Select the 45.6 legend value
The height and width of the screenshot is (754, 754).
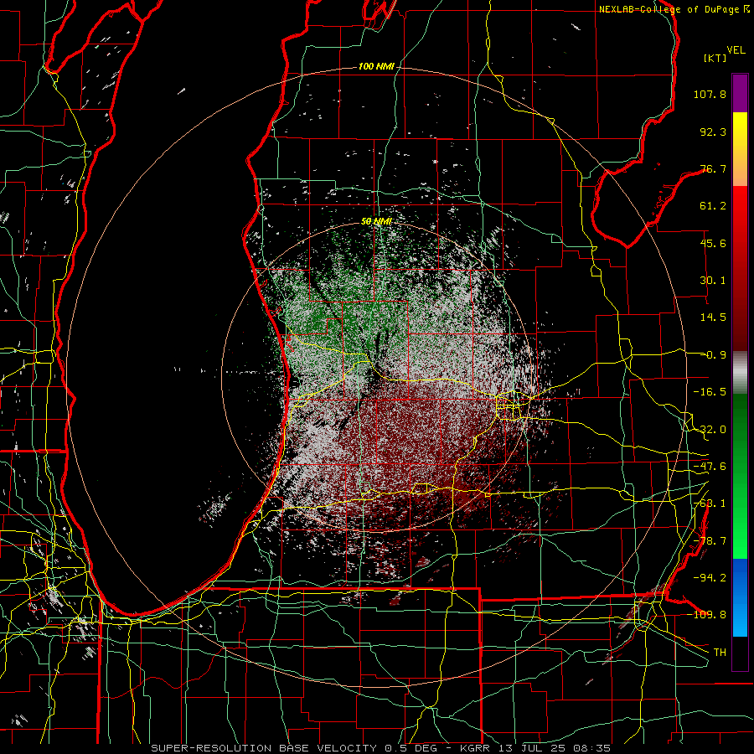pos(713,243)
